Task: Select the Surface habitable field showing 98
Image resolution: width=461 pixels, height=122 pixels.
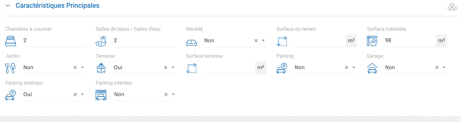Action: point(410,41)
